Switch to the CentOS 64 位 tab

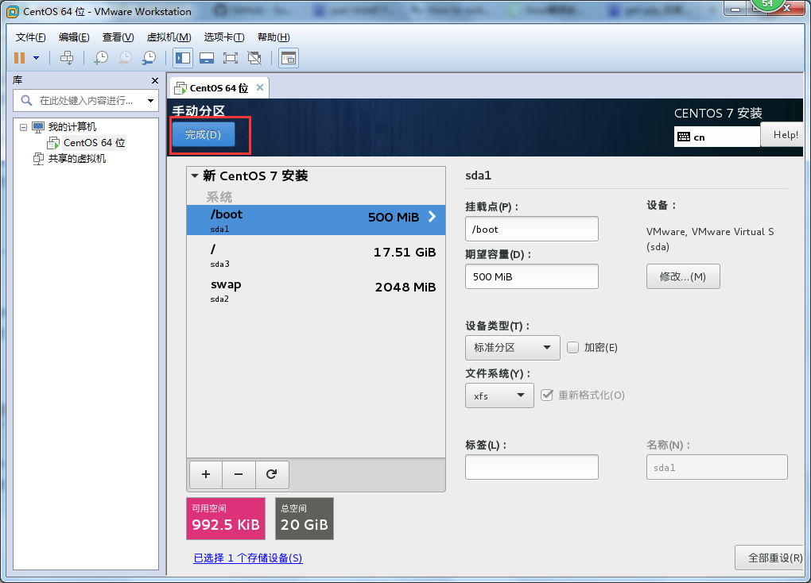click(x=219, y=88)
